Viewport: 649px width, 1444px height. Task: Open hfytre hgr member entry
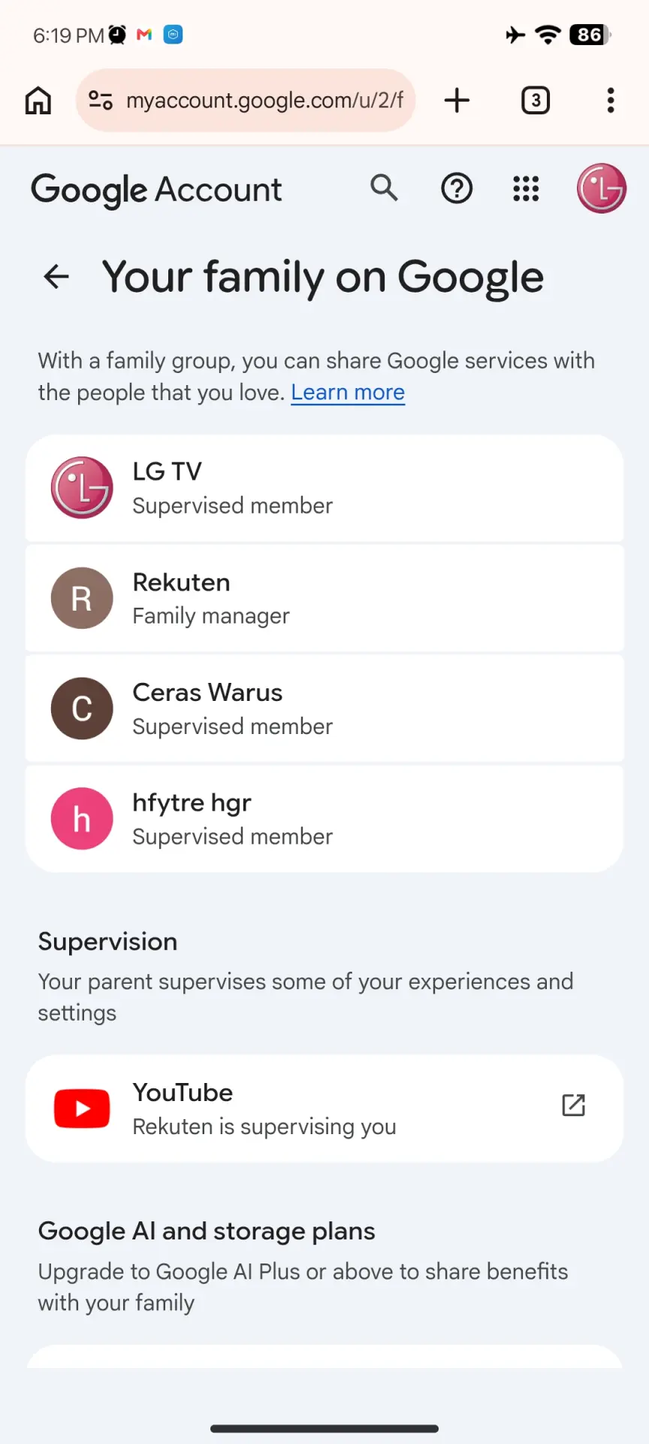pyautogui.click(x=324, y=819)
